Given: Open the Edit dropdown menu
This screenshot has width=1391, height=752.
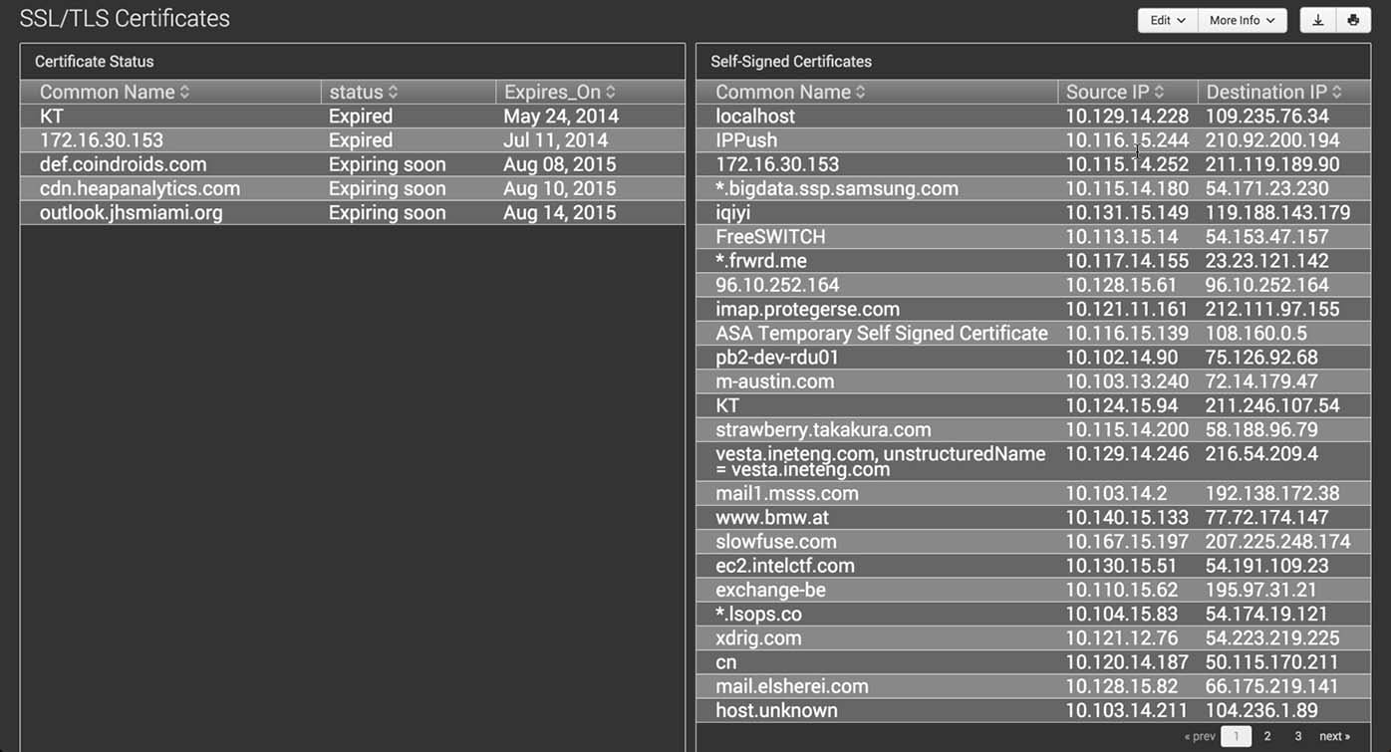Looking at the screenshot, I should tap(1167, 20).
